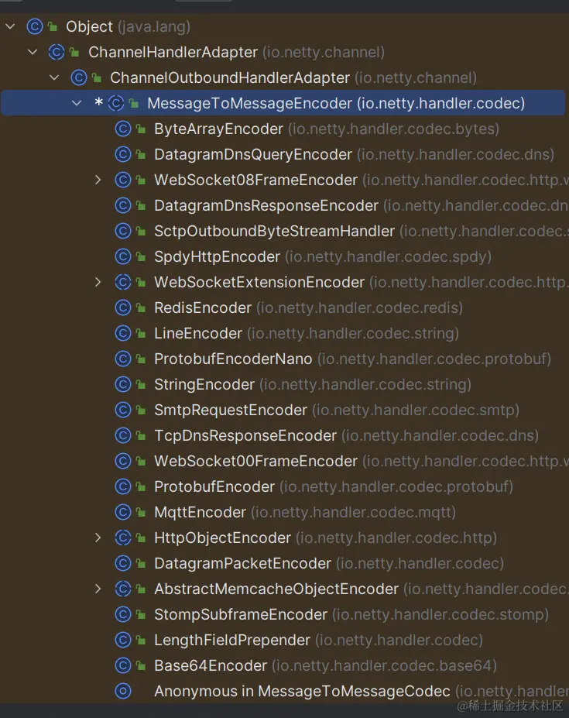Expand the HttpObjectEncoder node
569x718 pixels.
[x=98, y=538]
